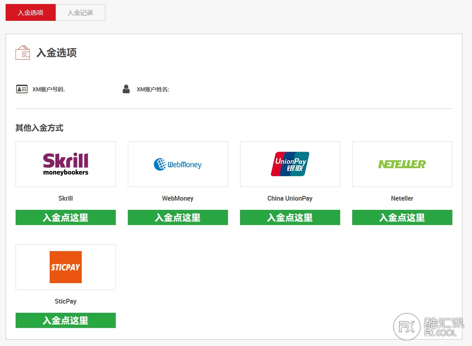Click the SticPay name label
472x346 pixels.
[66, 301]
